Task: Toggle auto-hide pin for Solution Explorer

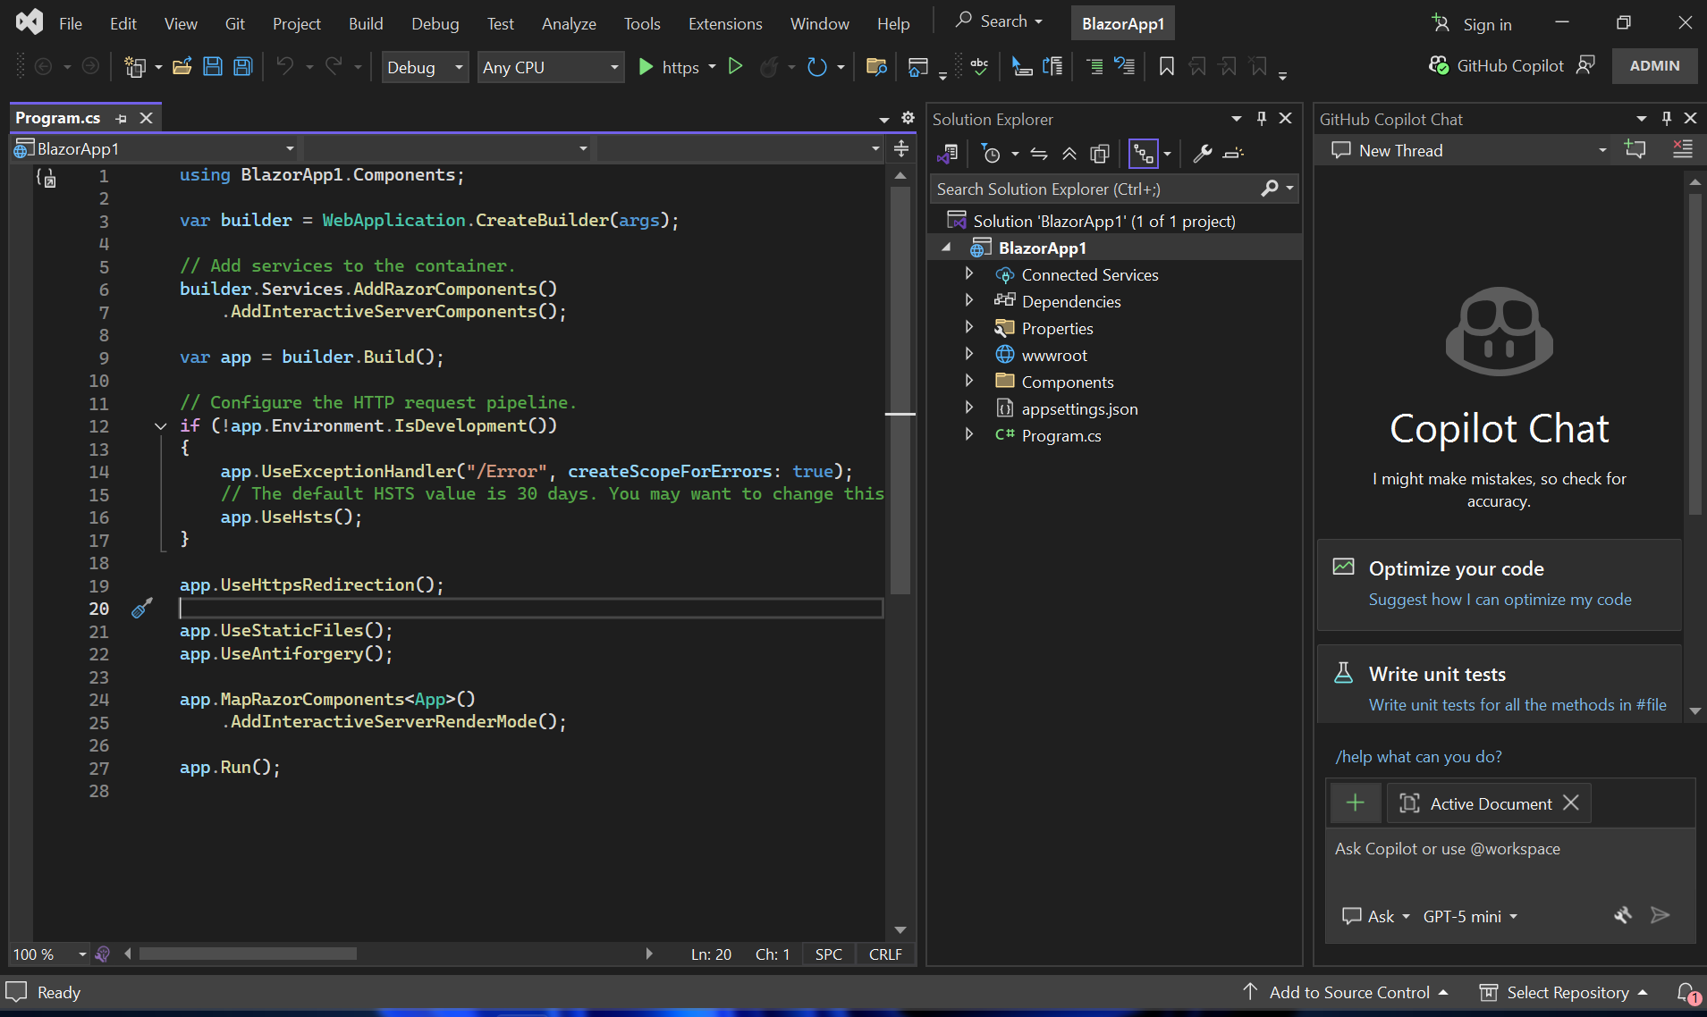Action: (1261, 119)
